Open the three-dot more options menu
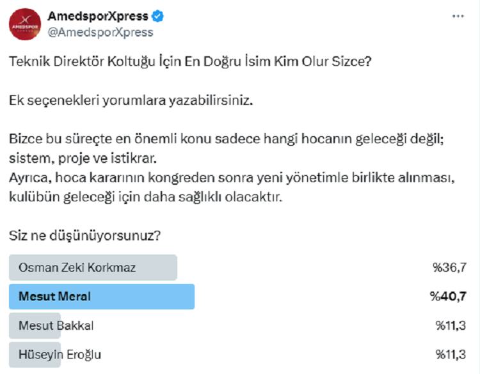 [x=458, y=16]
